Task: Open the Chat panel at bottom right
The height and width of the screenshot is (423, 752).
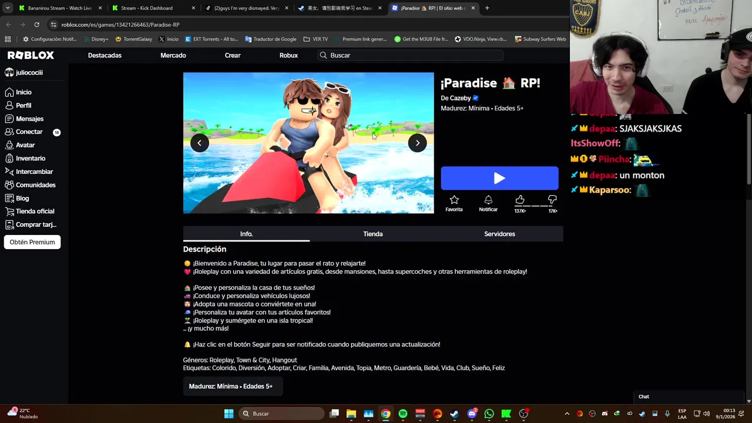Action: 689,397
